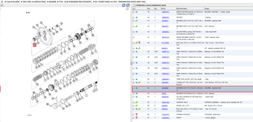Click the pin panel icon above the diagram
This screenshot has height=122, width=253.
pos(2,5)
